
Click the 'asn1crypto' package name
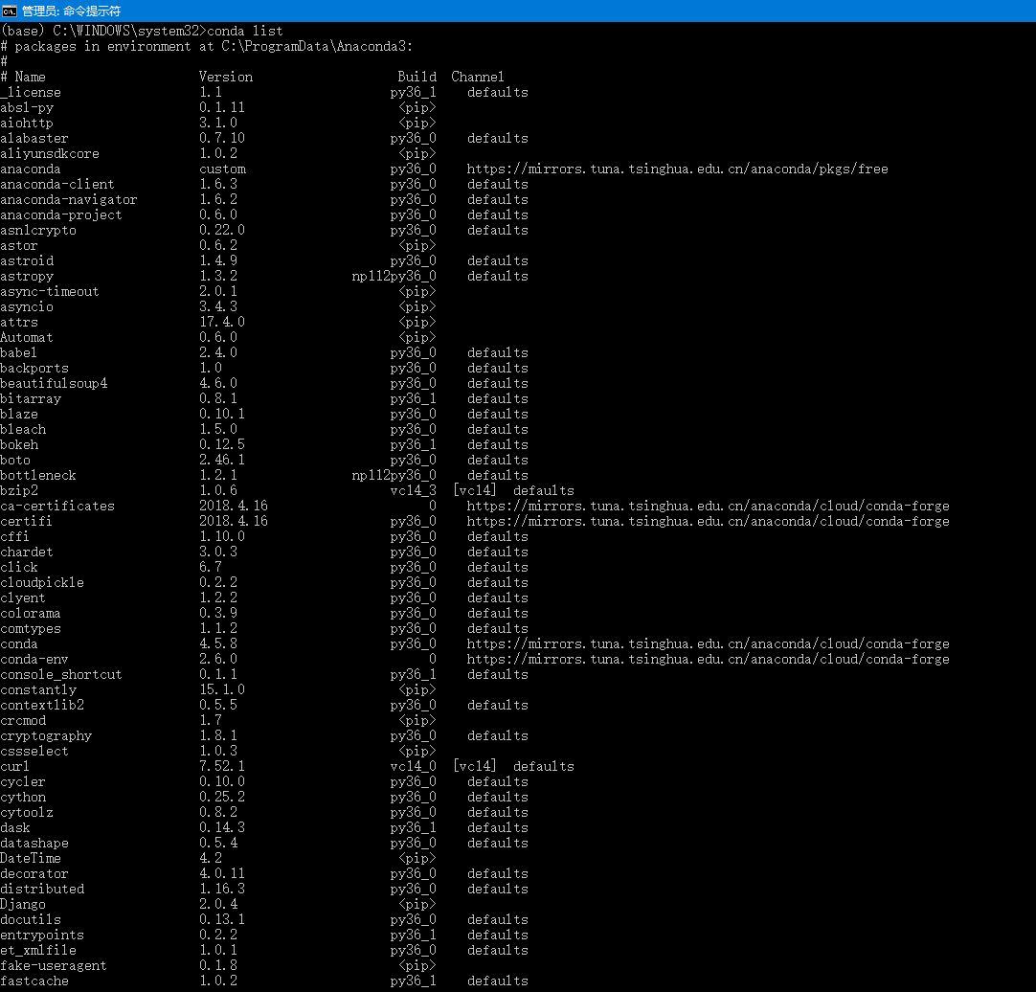click(38, 230)
